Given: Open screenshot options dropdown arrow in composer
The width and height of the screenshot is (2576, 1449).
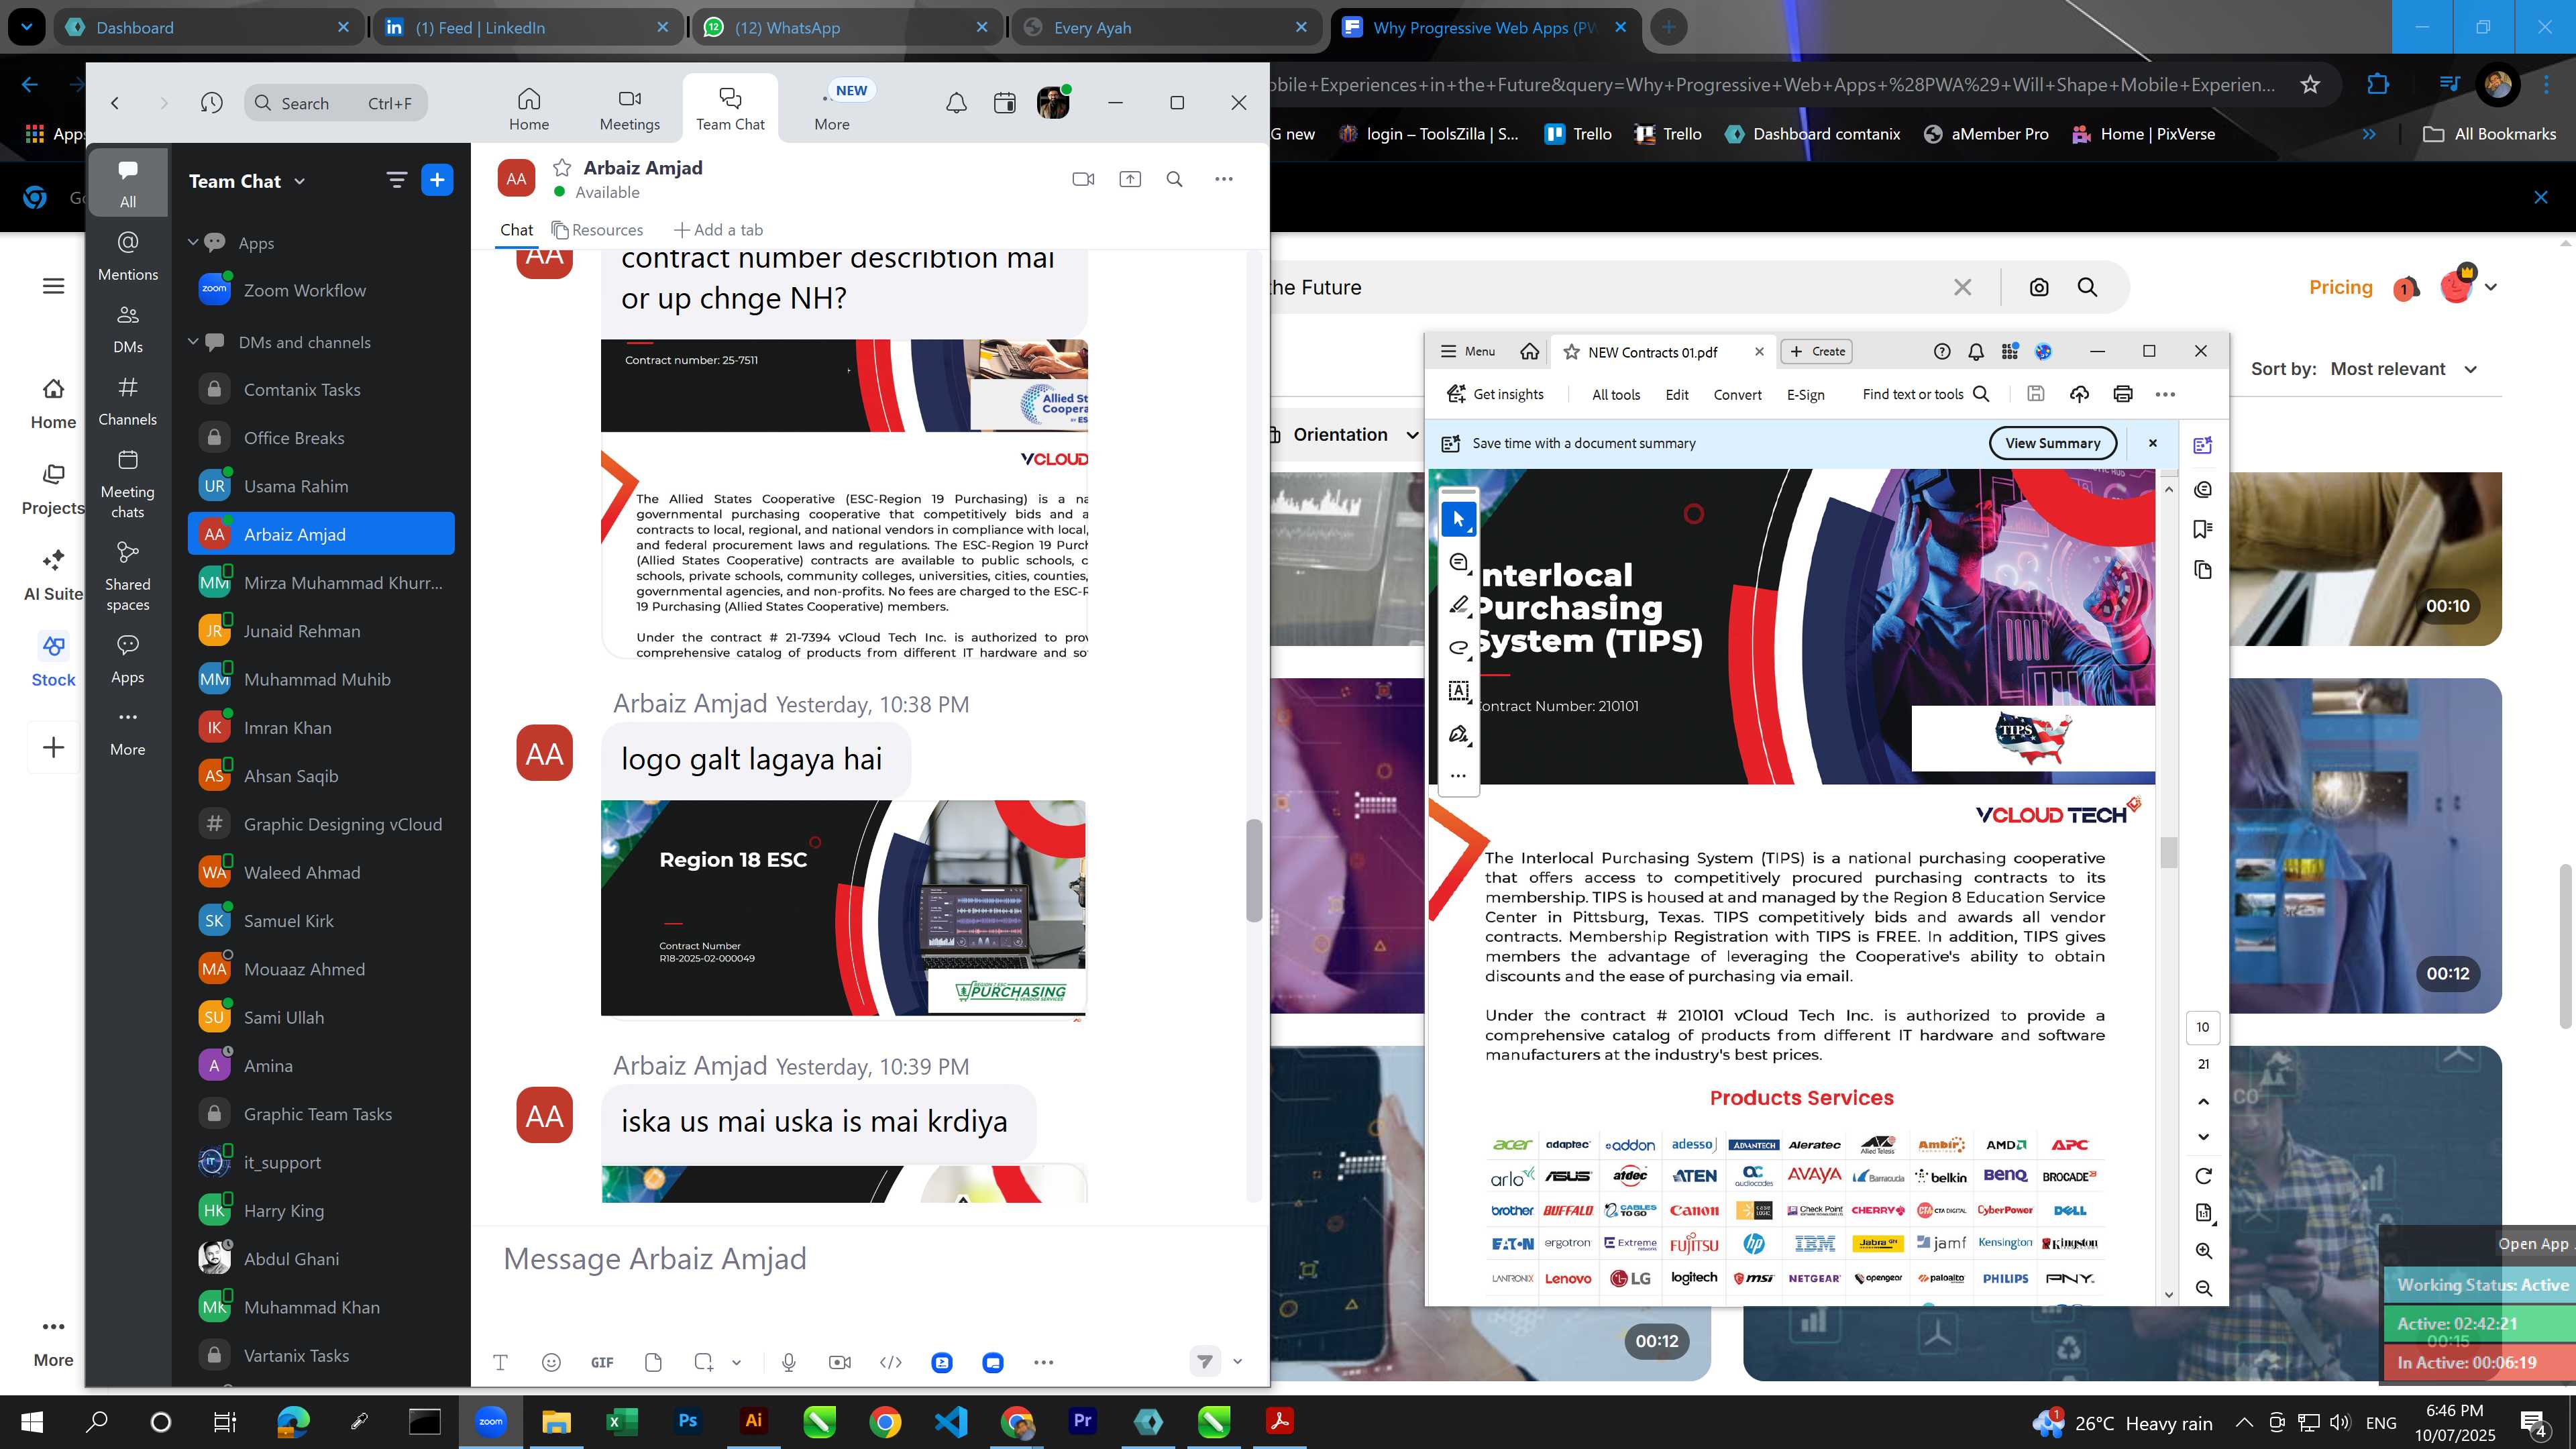Looking at the screenshot, I should tap(736, 1362).
